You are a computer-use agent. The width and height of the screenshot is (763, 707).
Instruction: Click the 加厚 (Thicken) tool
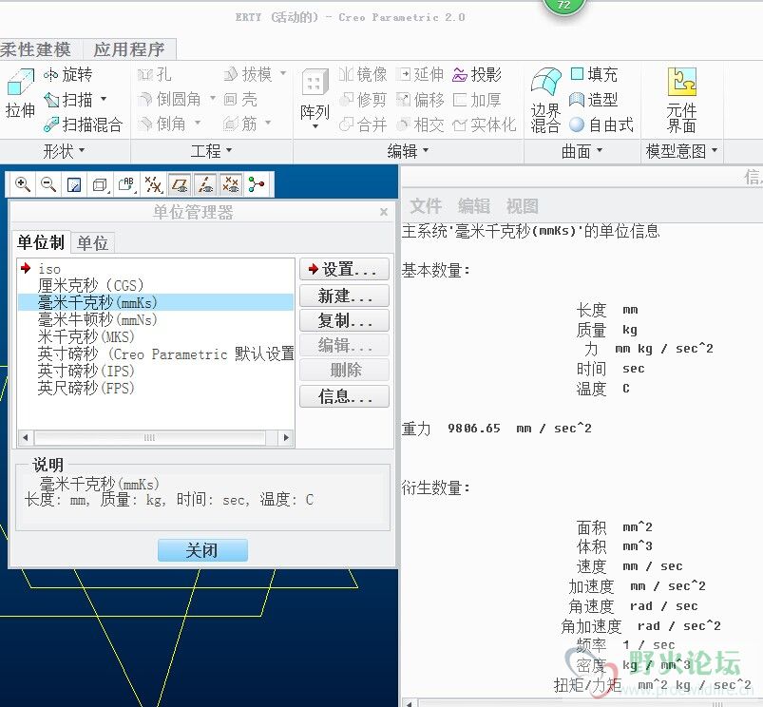pyautogui.click(x=477, y=100)
